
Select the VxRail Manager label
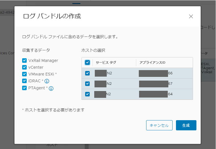43,61
